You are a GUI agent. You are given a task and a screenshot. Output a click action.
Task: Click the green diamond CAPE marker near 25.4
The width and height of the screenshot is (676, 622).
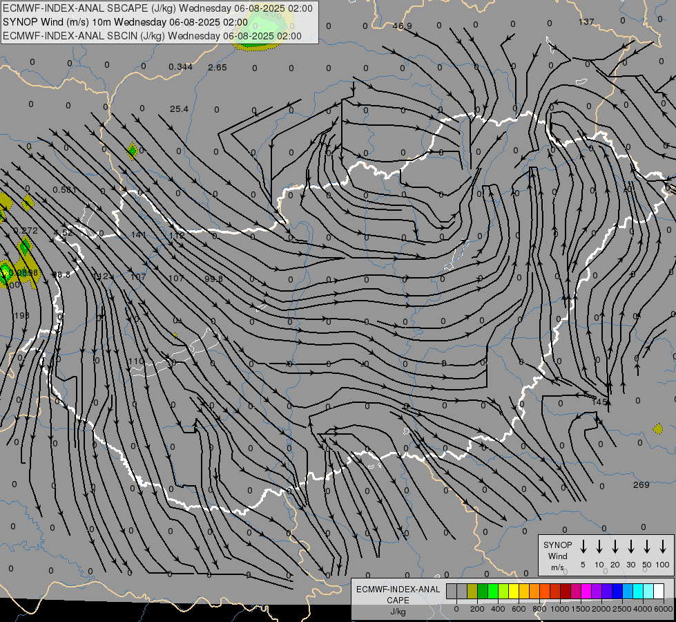133,151
